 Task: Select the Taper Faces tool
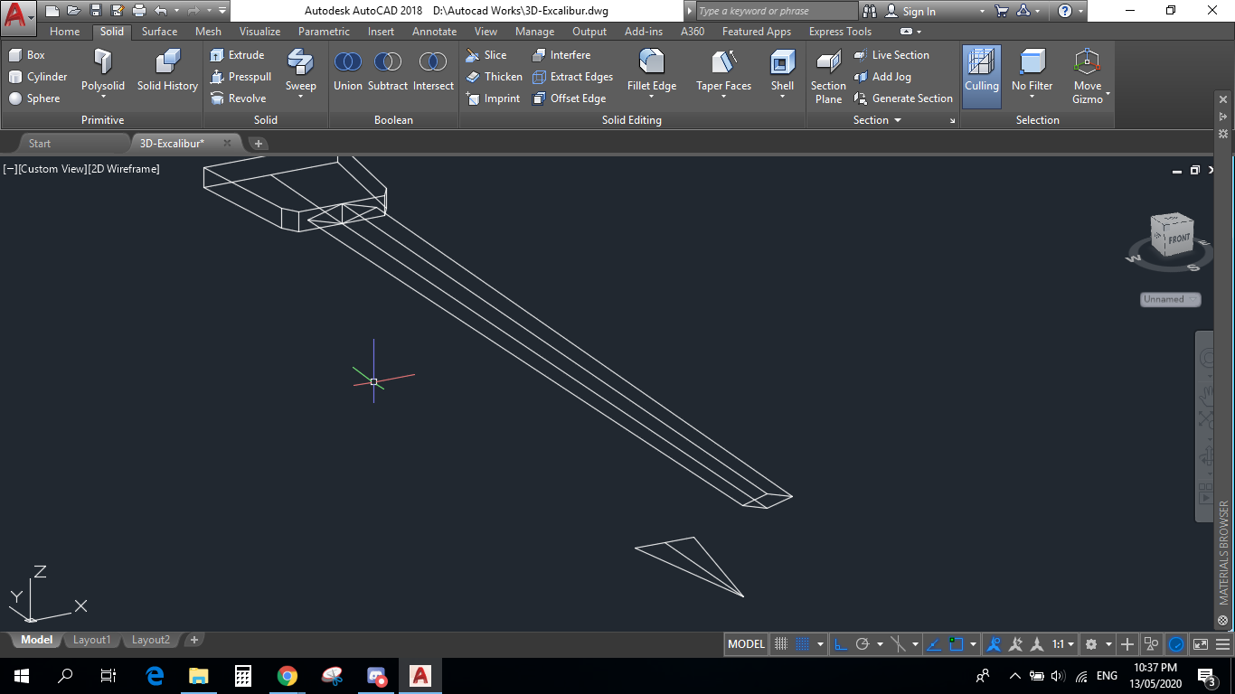(x=723, y=70)
